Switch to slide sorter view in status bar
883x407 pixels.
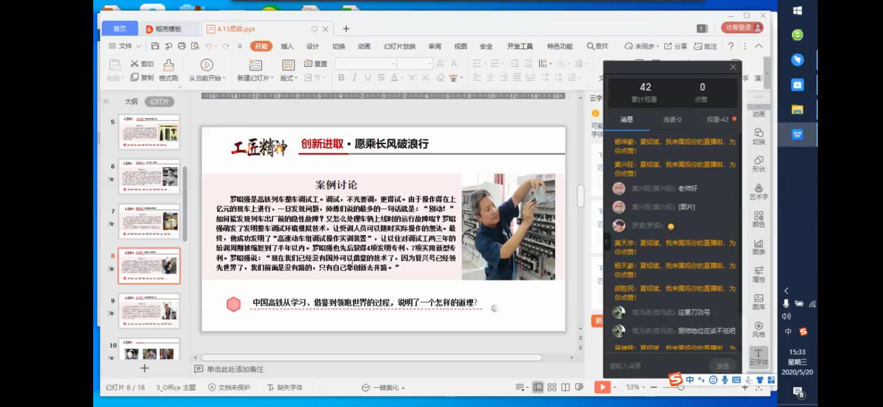point(552,387)
